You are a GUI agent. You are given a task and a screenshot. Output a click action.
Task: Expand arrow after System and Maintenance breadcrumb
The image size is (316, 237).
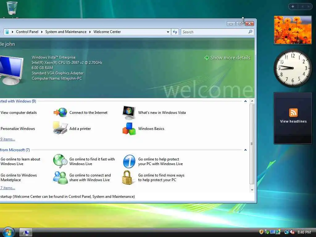click(90, 32)
